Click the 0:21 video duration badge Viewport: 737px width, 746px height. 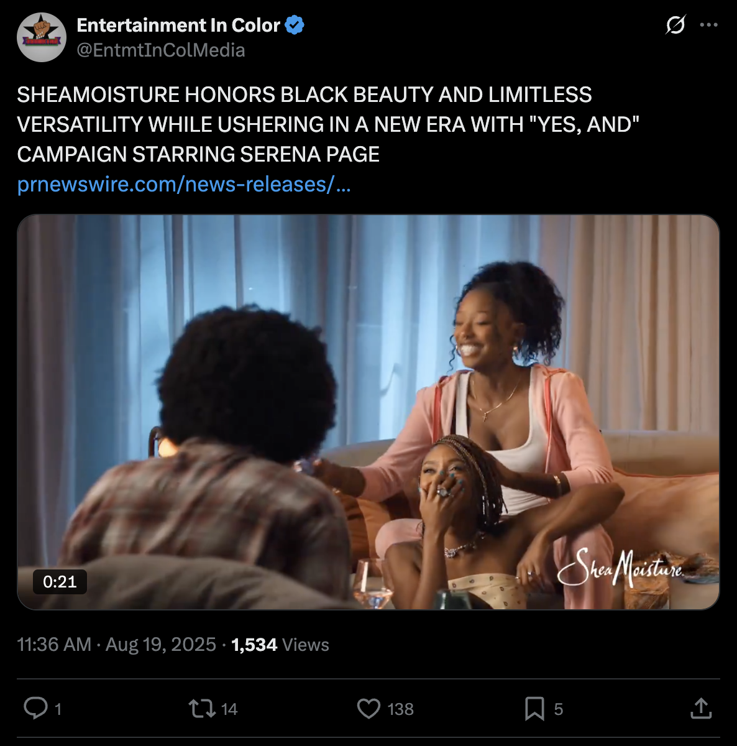60,582
